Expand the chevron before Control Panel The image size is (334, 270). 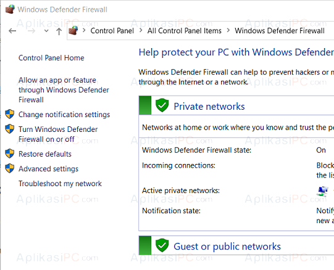tap(84, 30)
